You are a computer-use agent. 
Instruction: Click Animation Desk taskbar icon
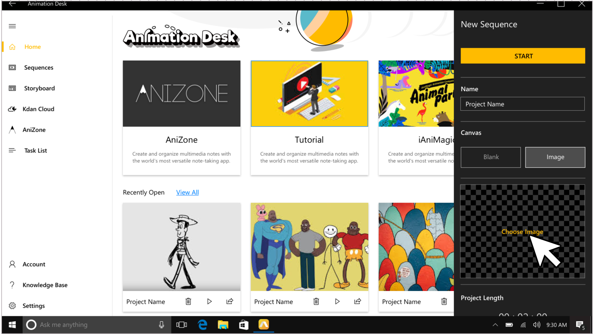[264, 325]
